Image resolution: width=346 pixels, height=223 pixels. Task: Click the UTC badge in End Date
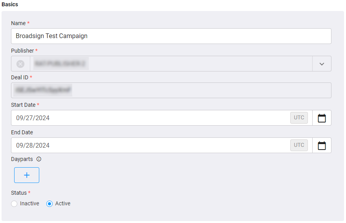(299, 145)
